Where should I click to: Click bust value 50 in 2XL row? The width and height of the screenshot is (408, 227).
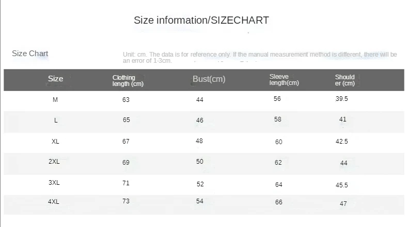click(199, 161)
